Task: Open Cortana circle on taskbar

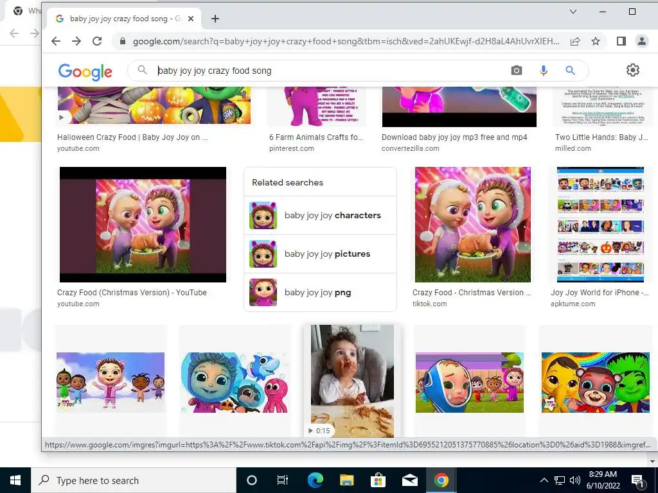Action: click(251, 480)
